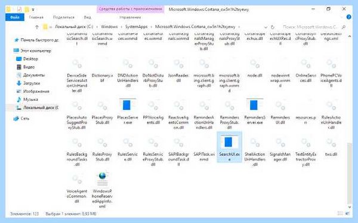Screen dimensions: 358x223
Task: Go up one folder level arrow
Action: 37,27
